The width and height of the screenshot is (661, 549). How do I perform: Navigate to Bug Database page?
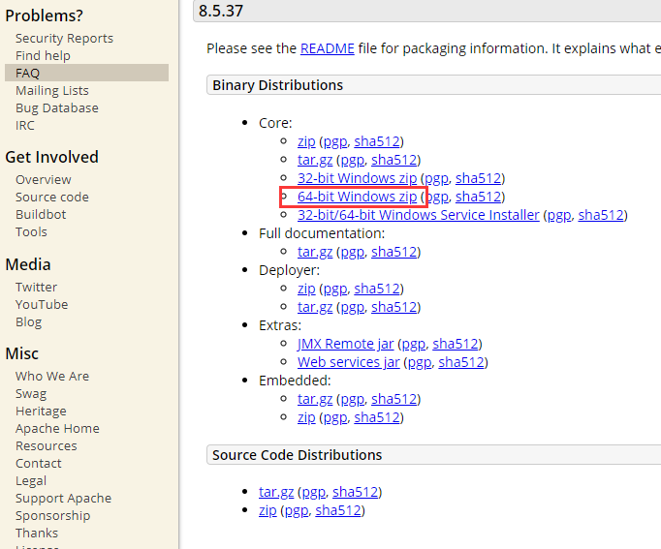pos(56,107)
